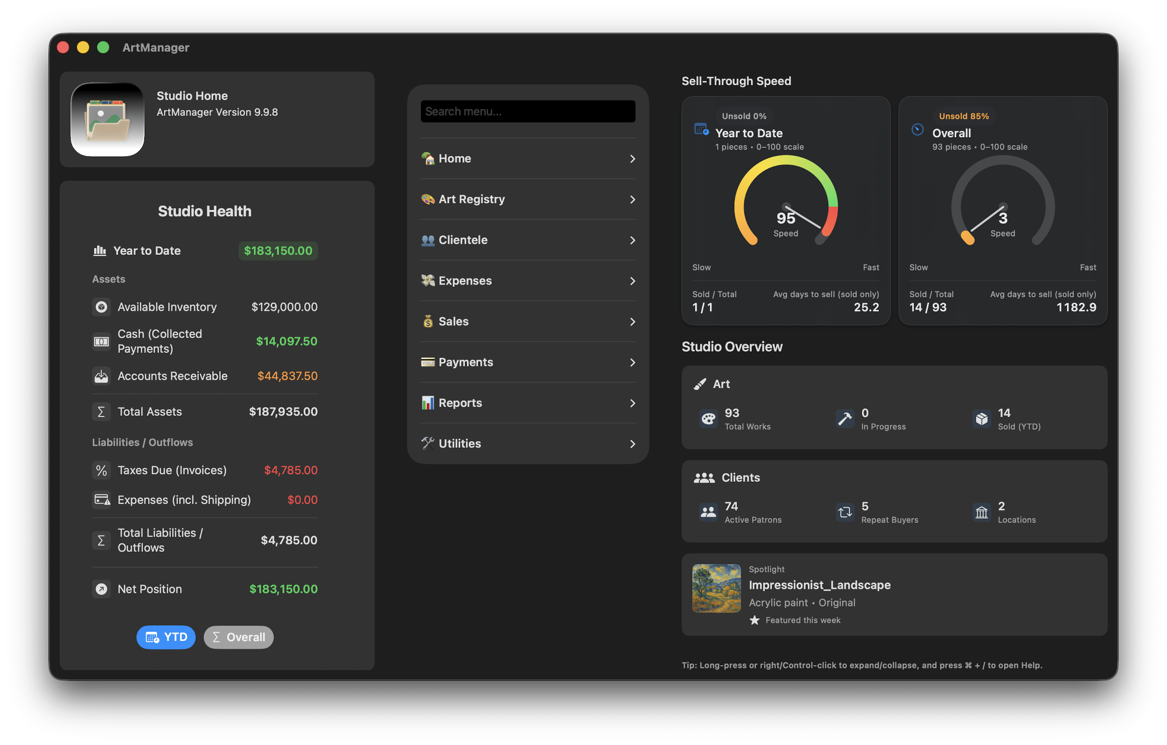The height and width of the screenshot is (745, 1167).
Task: Click the Cash Collected Payments banknote icon
Action: (x=101, y=342)
